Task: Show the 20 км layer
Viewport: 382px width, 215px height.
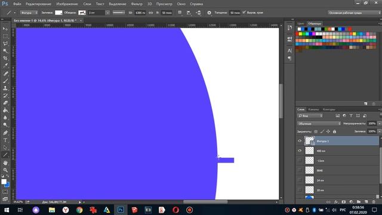Action: [x=300, y=190]
